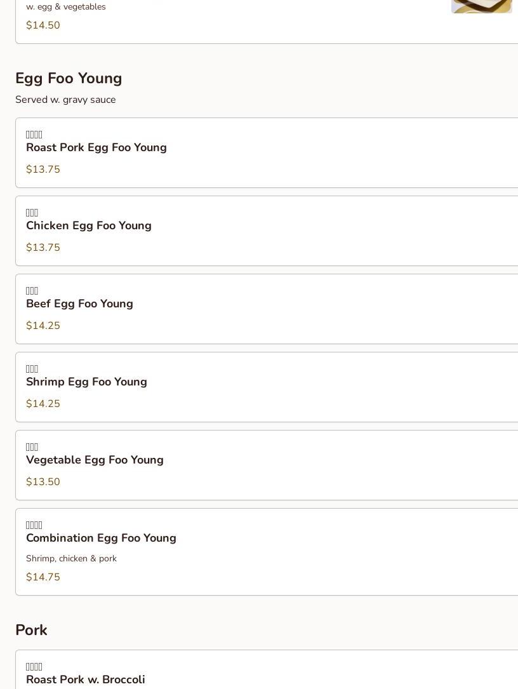Click $13.75 price under Chicken Egg Foo Young

tap(43, 248)
